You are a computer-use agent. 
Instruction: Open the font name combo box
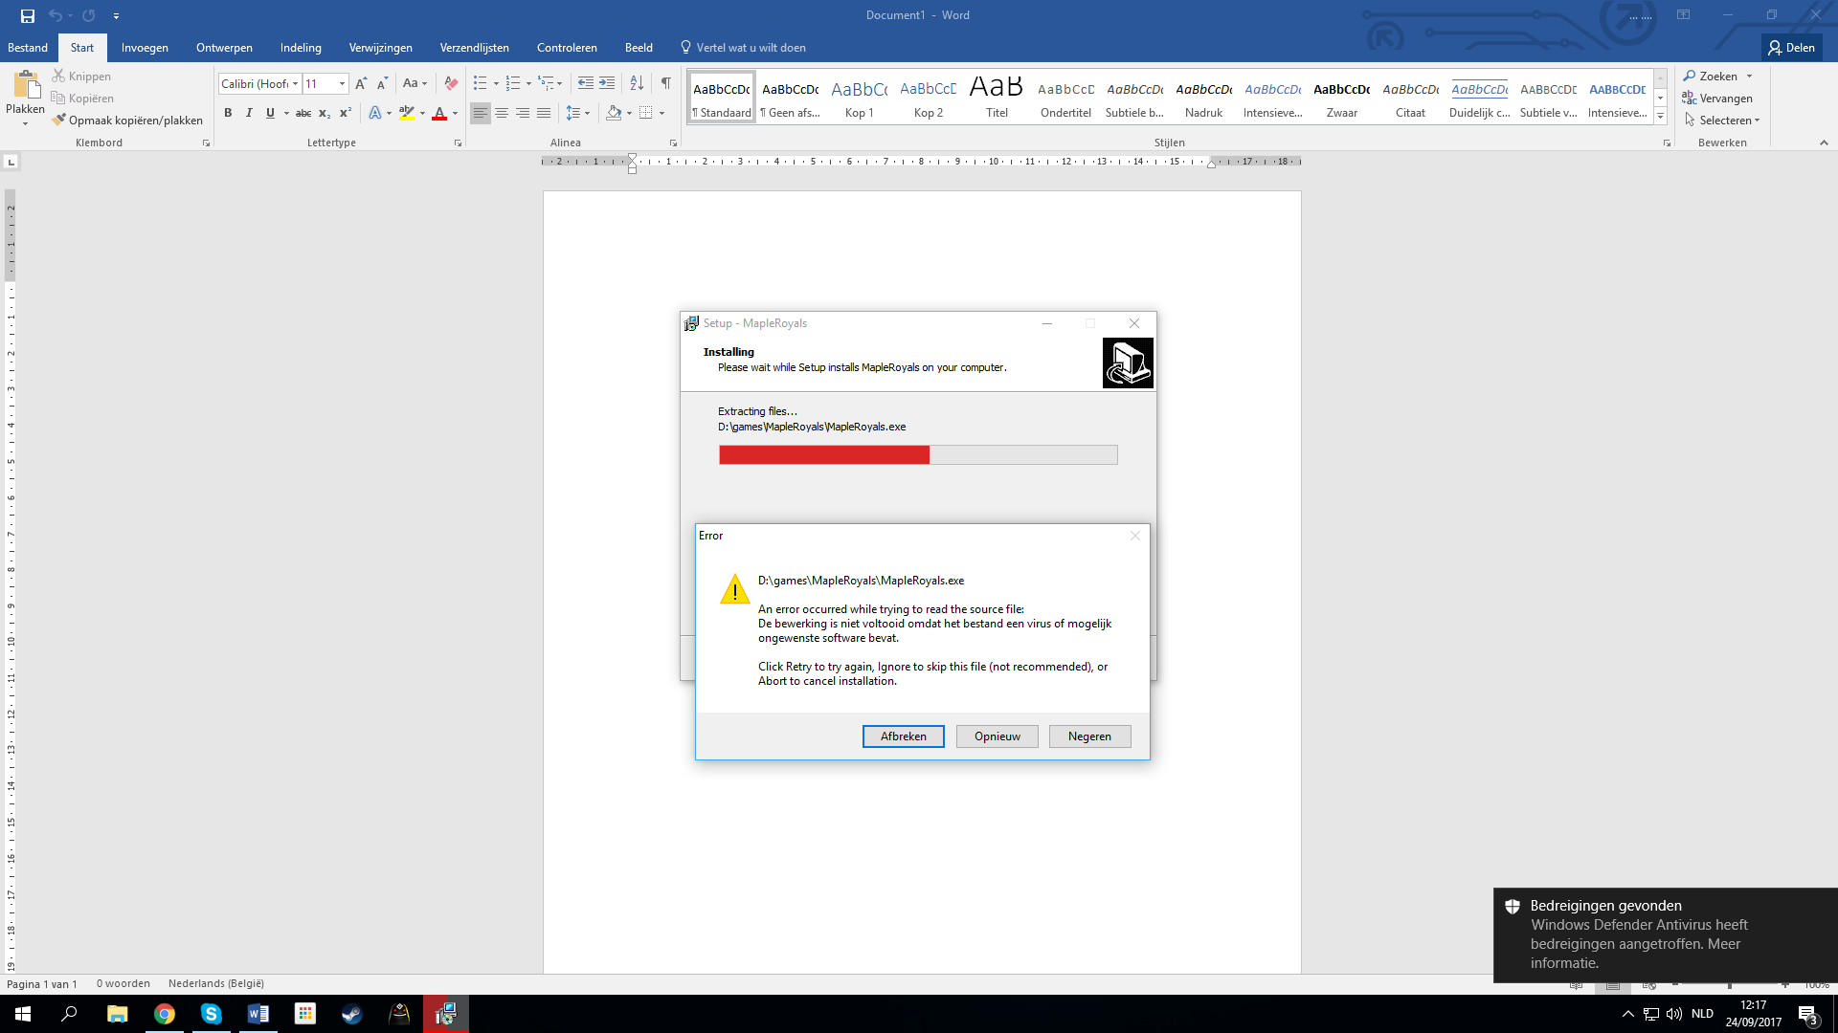pyautogui.click(x=259, y=84)
